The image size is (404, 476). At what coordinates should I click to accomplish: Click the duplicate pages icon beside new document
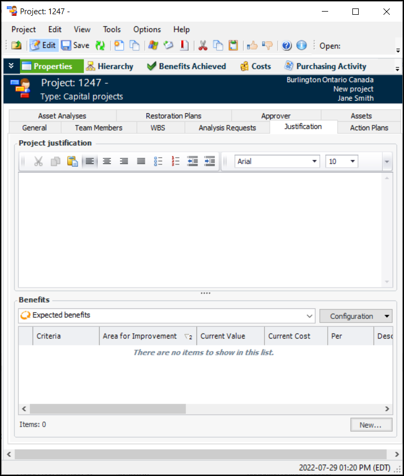(x=134, y=45)
